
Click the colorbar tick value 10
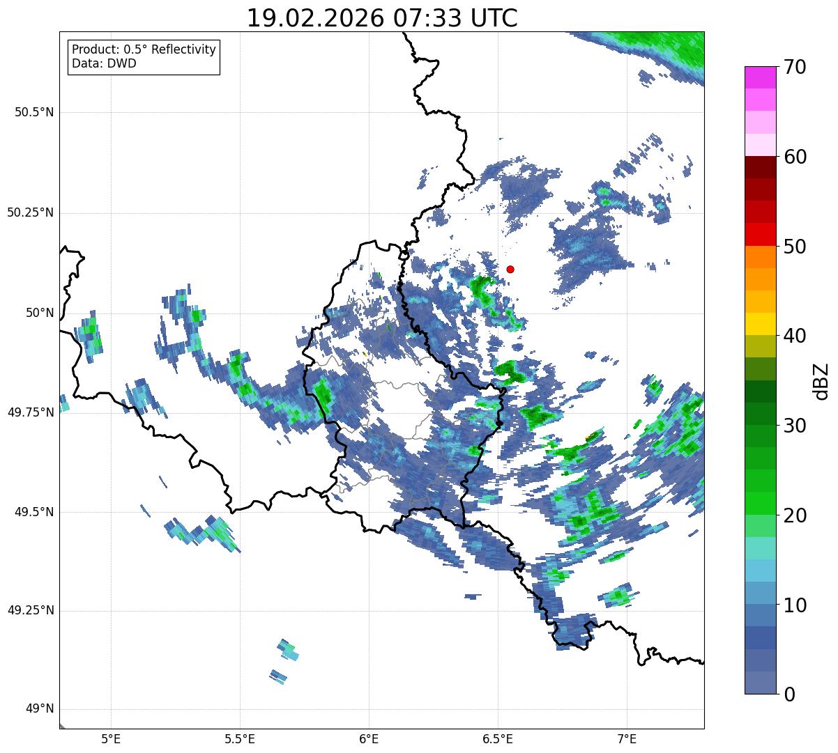[795, 605]
